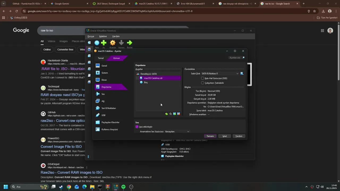Screen dimensions: 340x191
Task: Open the Anamakine Ses Sürücüsü dropdown
Action: [x=177, y=132]
